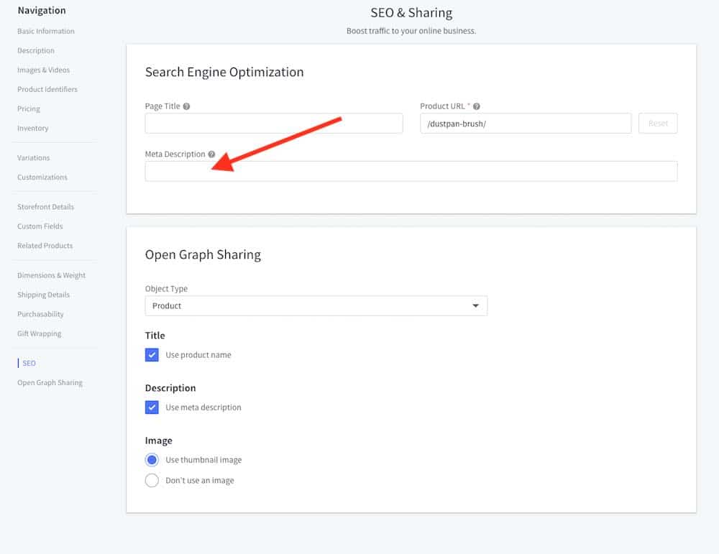Viewport: 719px width, 554px height.
Task: Click the Product URL help icon
Action: coord(477,106)
